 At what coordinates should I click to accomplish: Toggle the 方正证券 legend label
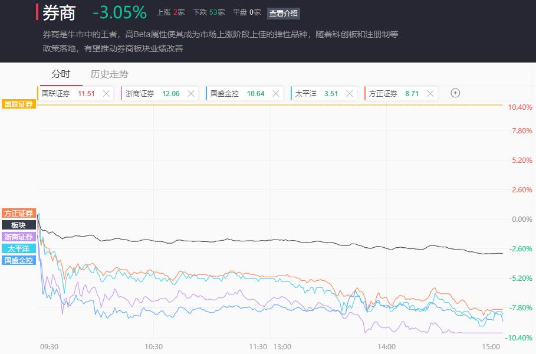(19, 213)
